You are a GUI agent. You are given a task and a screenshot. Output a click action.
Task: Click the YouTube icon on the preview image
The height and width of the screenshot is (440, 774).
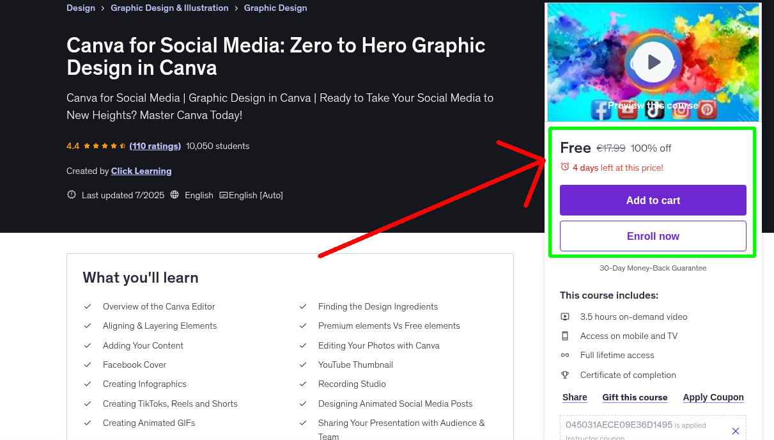pyautogui.click(x=628, y=109)
